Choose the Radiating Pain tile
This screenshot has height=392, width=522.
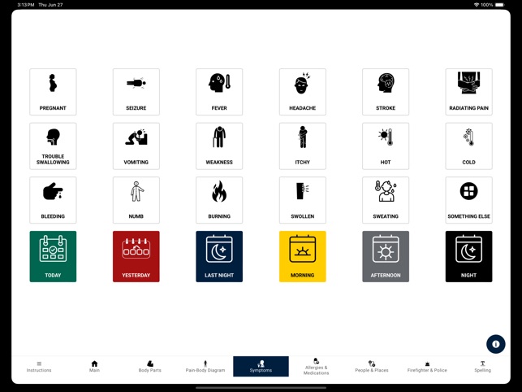pyautogui.click(x=468, y=92)
